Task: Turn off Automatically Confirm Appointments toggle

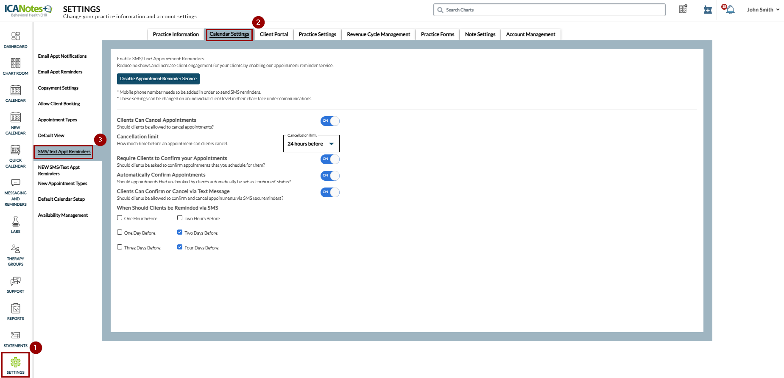Action: [x=330, y=176]
